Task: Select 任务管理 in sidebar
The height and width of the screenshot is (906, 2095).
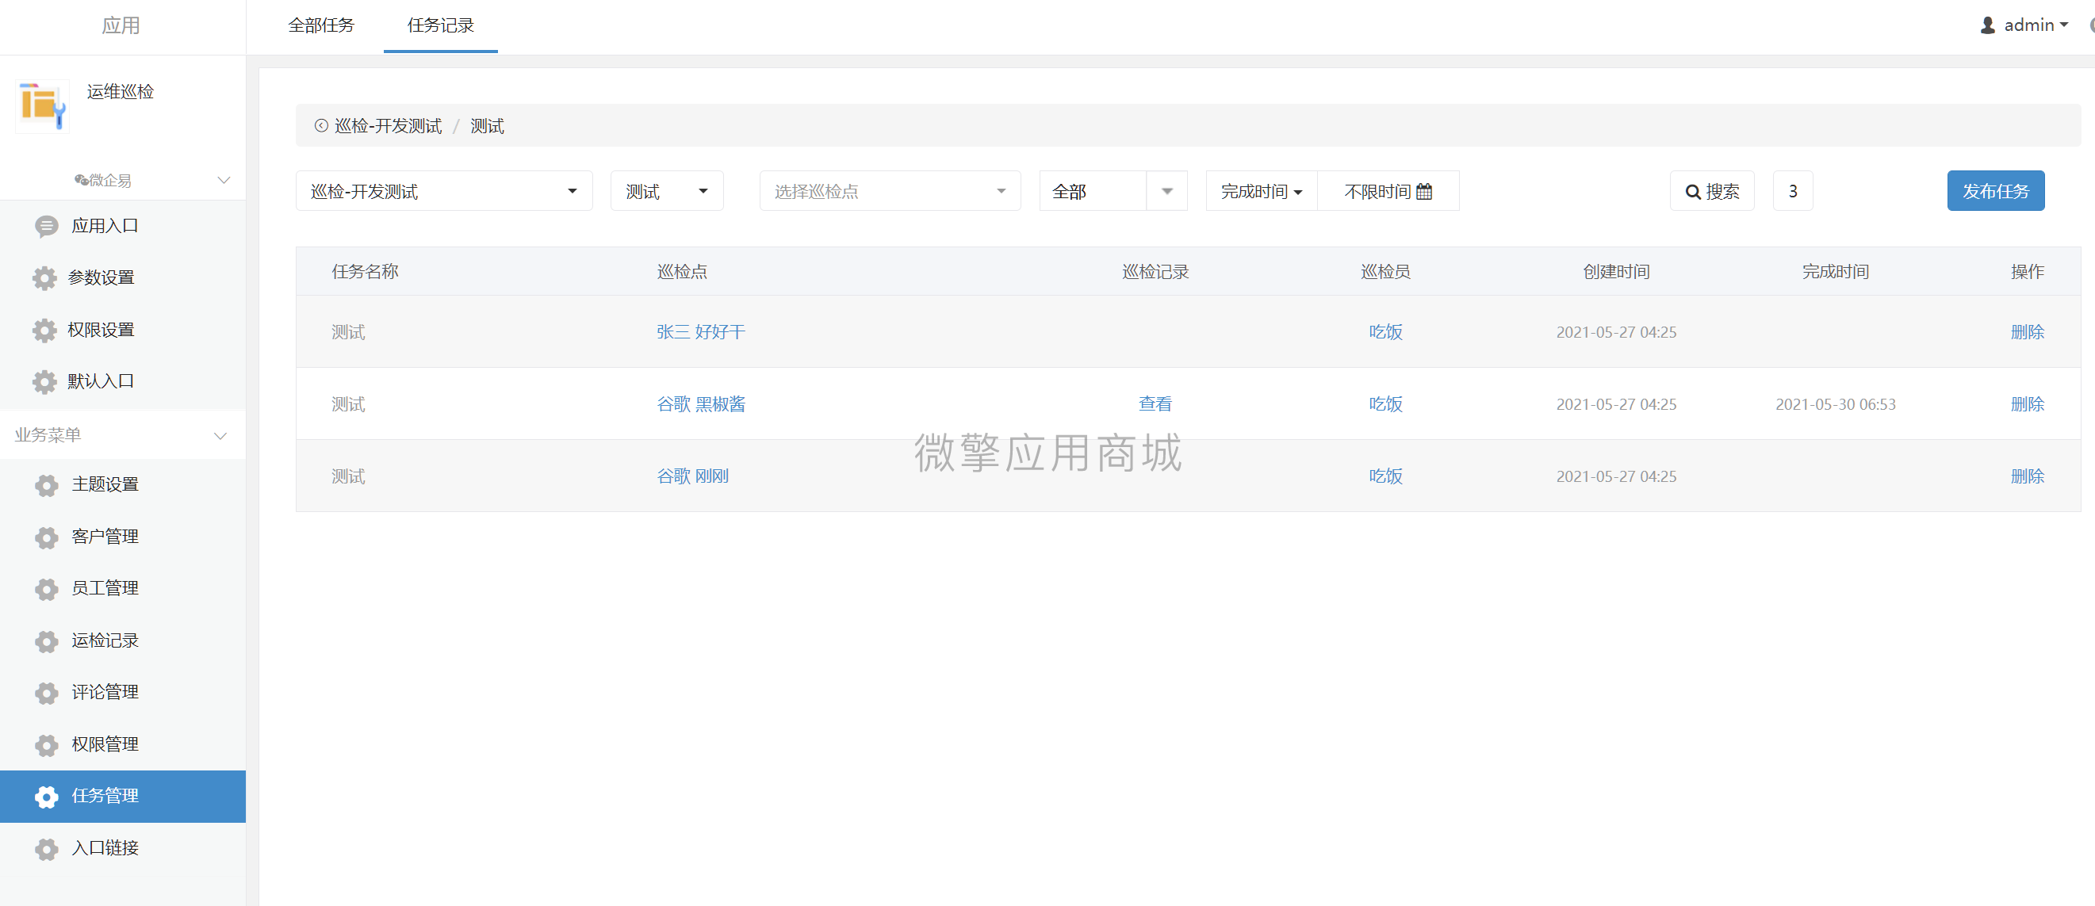Action: click(x=123, y=796)
